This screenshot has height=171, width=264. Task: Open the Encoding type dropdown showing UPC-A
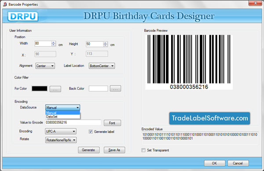(x=61, y=131)
